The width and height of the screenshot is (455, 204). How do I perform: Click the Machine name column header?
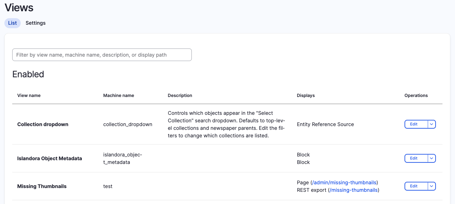tap(119, 95)
